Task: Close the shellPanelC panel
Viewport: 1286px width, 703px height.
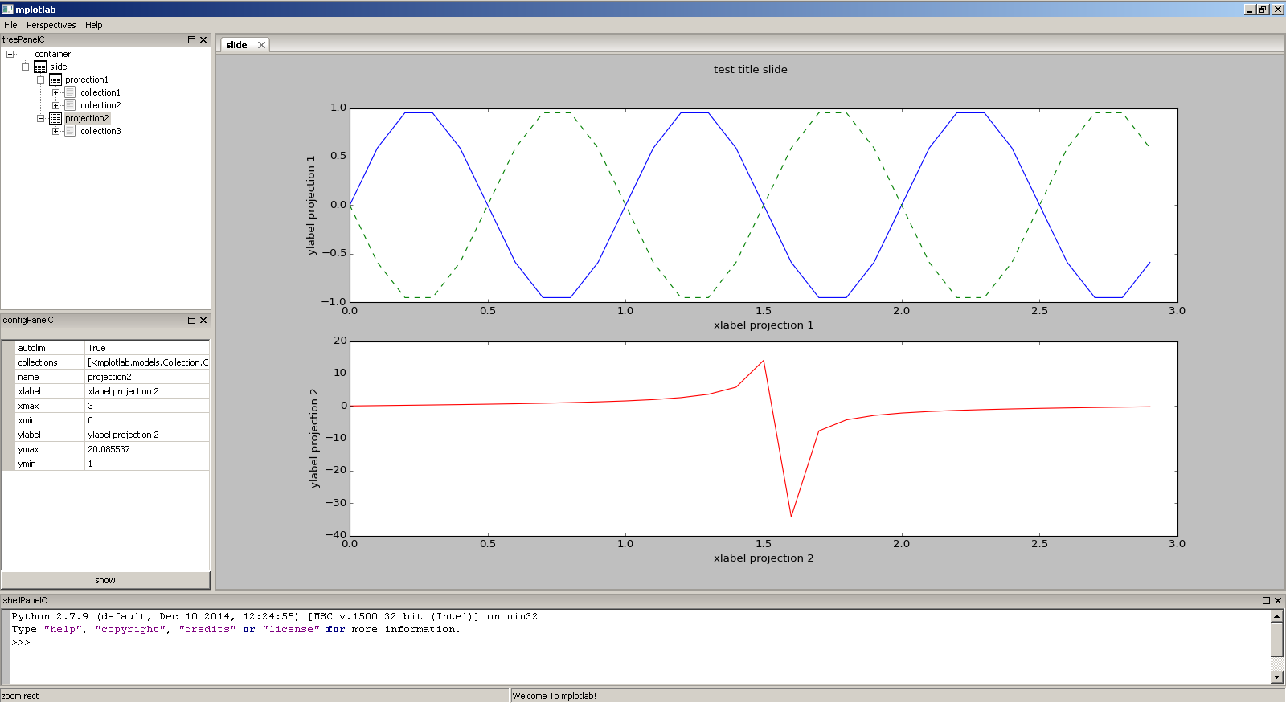Action: 1278,600
